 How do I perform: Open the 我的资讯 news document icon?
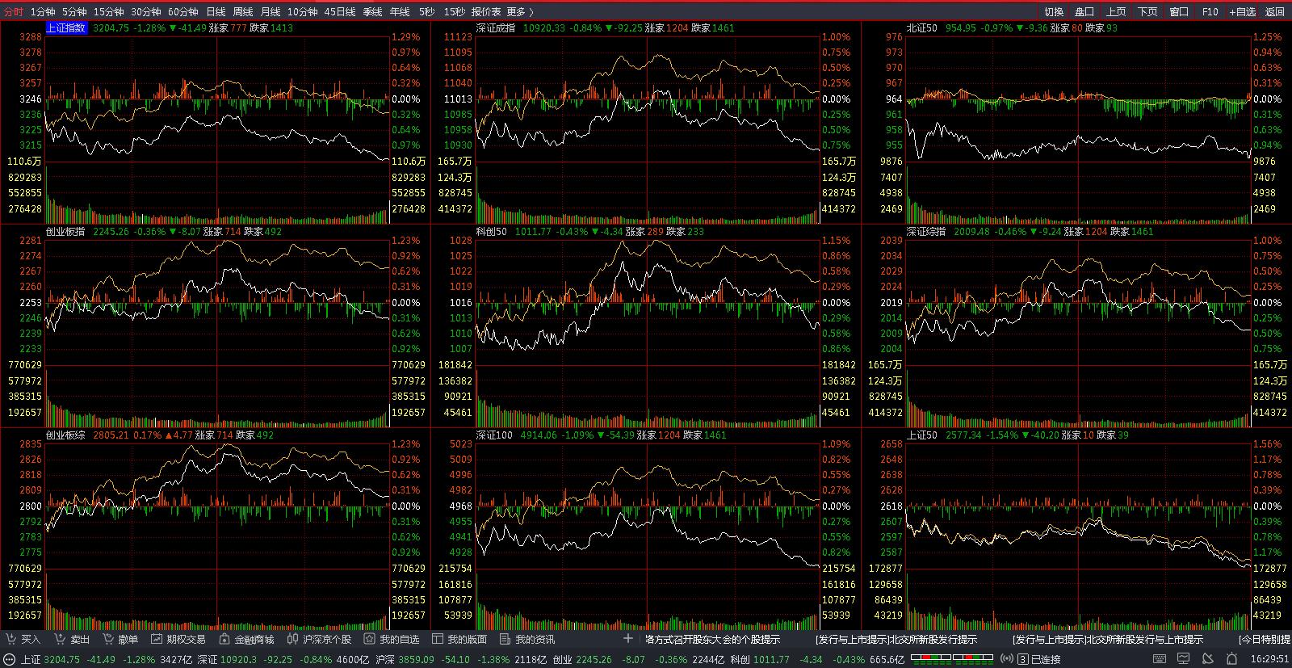505,639
